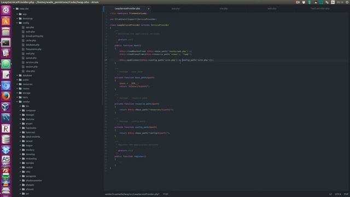Screen dimensions: 350x197
Task: Open Dropbox from the dock
Action: pos(6,150)
